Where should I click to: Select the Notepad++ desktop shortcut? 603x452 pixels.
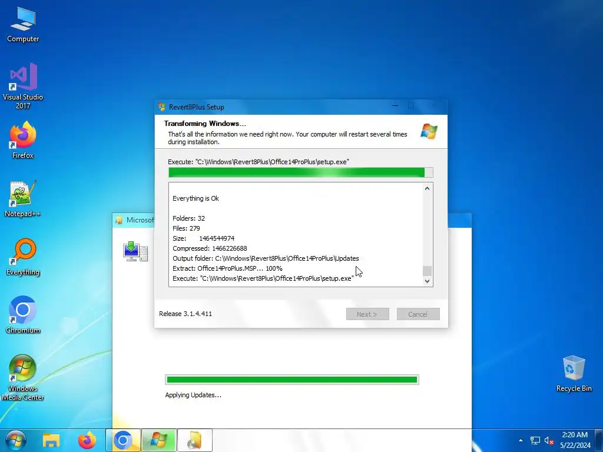click(23, 198)
